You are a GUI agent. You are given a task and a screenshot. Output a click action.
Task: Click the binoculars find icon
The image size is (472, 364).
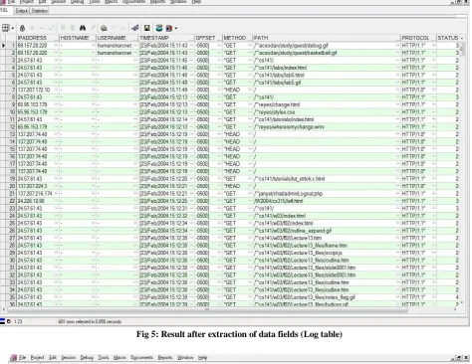coord(83,28)
